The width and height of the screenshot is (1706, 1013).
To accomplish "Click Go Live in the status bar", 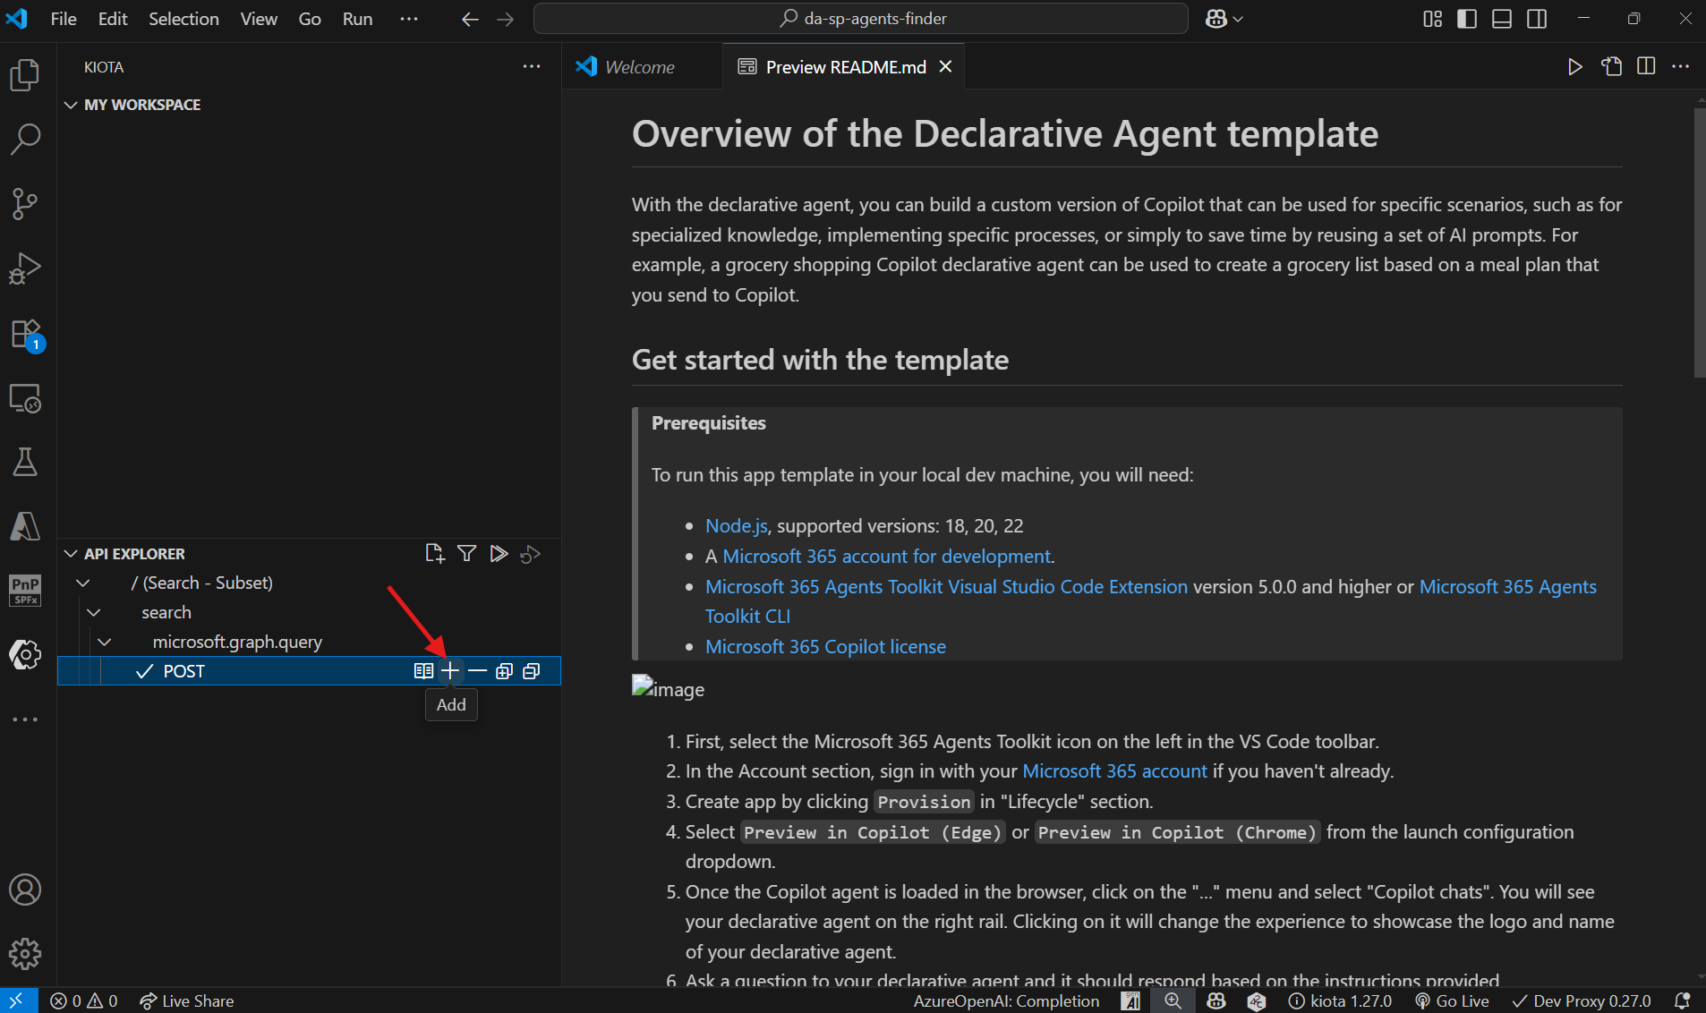I will point(1452,1001).
